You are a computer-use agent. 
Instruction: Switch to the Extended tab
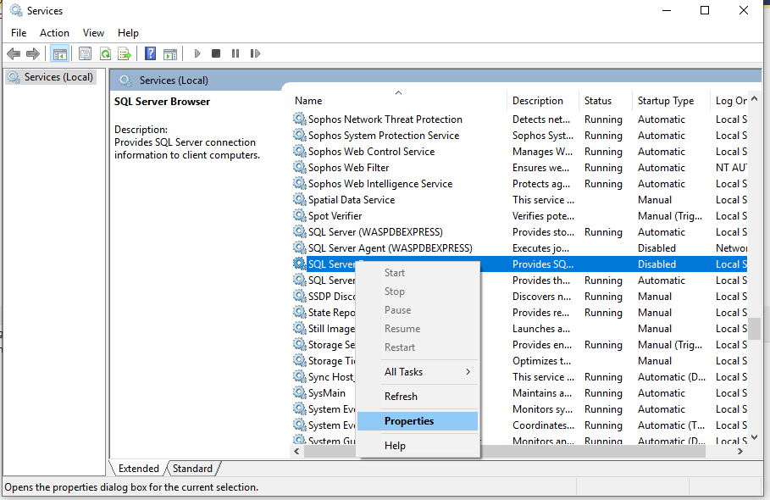tap(138, 469)
